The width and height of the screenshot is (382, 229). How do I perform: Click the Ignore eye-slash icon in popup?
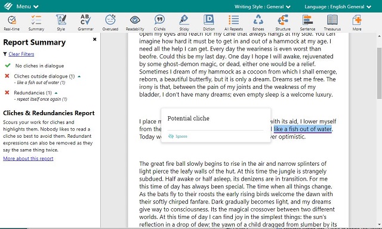pyautogui.click(x=171, y=137)
